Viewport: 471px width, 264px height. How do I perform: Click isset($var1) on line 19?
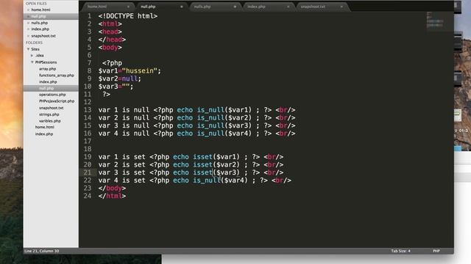coord(216,157)
